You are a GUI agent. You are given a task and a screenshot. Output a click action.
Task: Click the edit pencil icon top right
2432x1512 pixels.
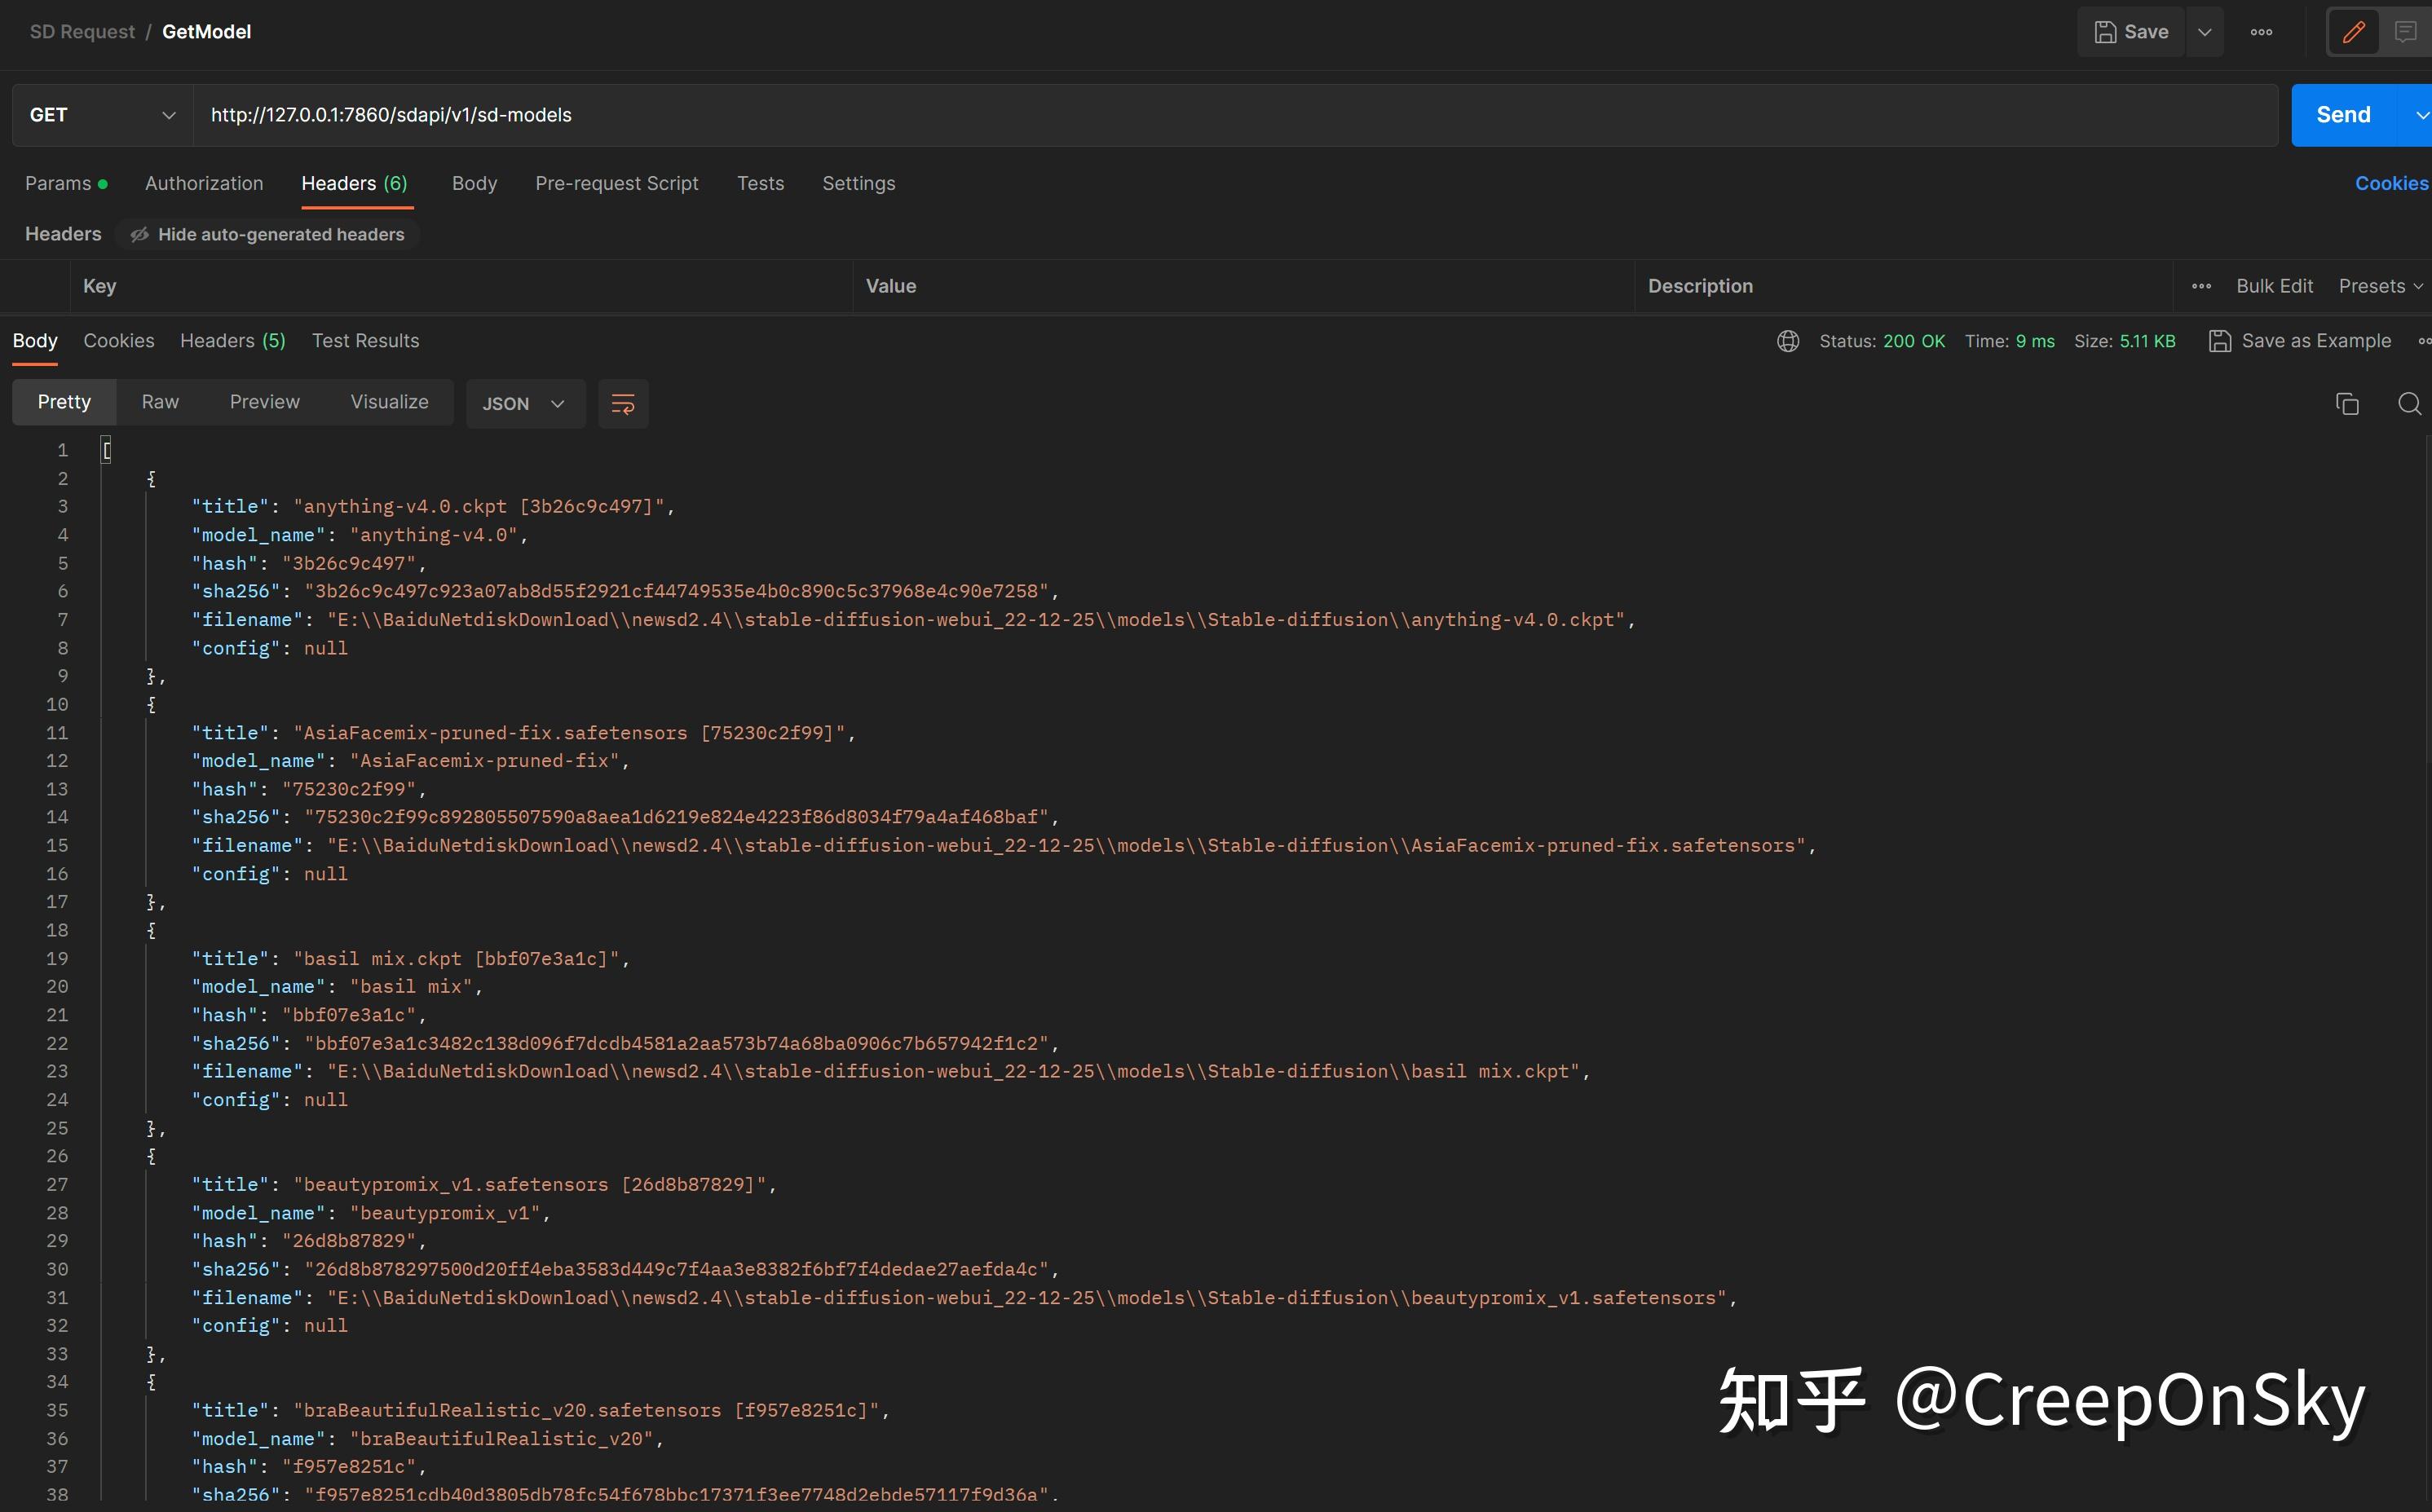click(2353, 31)
